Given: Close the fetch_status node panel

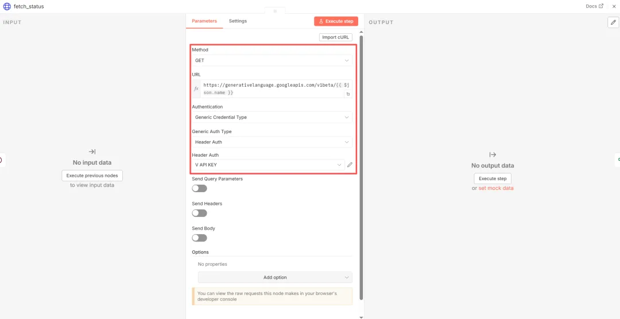Looking at the screenshot, I should coord(614,6).
